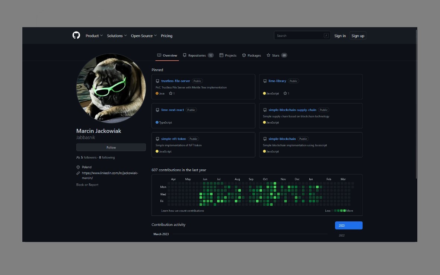
Task: Click star icon on lime-library card
Action: coord(285,93)
